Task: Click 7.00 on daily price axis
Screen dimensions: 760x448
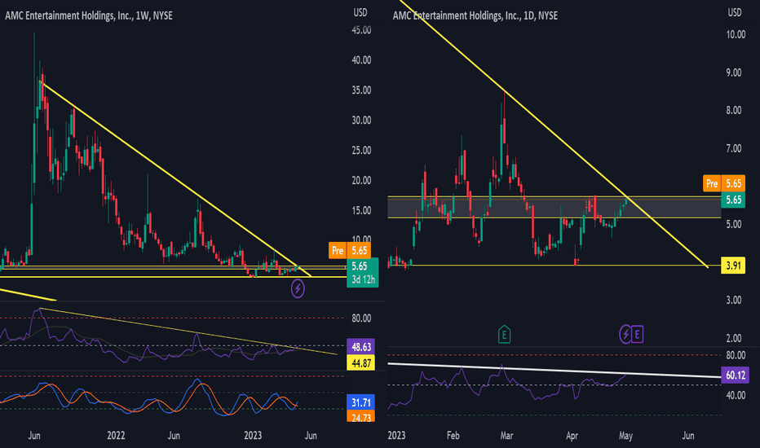Action: pyautogui.click(x=734, y=148)
